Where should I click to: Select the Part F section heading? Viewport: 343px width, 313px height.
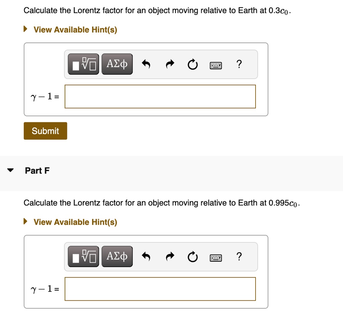pyautogui.click(x=37, y=170)
